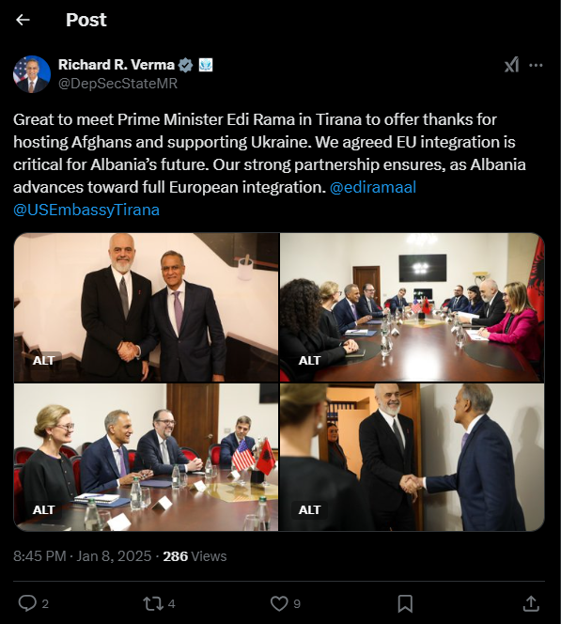Image resolution: width=561 pixels, height=624 pixels.
Task: Show ALT text on bottom-left flags photo
Action: coord(44,509)
